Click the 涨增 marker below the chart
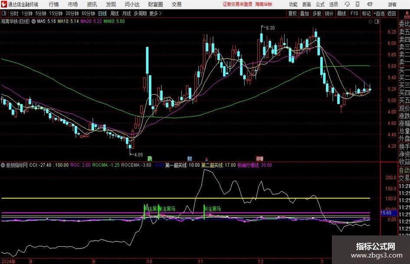Image resolution: width=410 pixels, height=264 pixels. click(259, 158)
